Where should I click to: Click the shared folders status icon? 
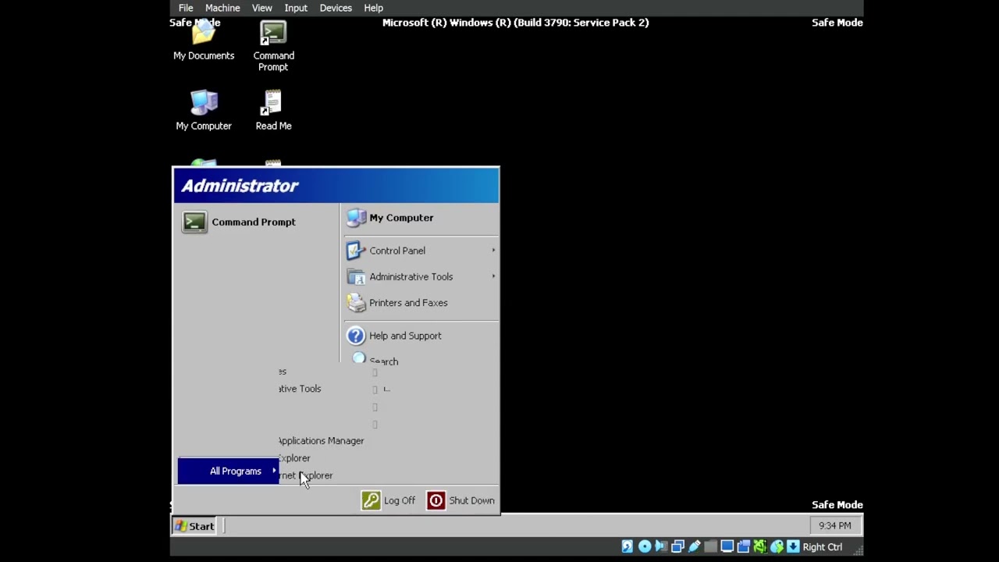[x=710, y=547]
